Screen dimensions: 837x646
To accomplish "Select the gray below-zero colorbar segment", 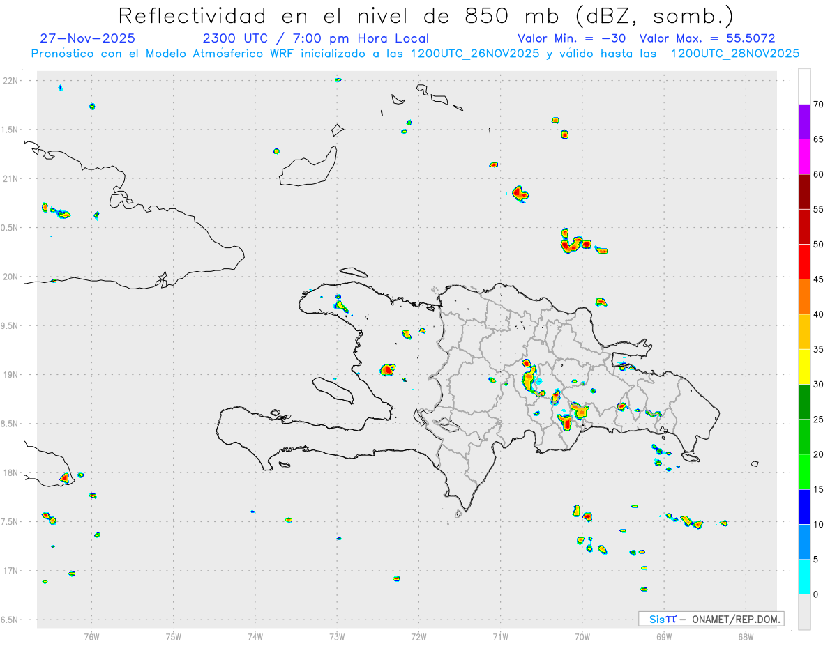I will click(x=804, y=612).
